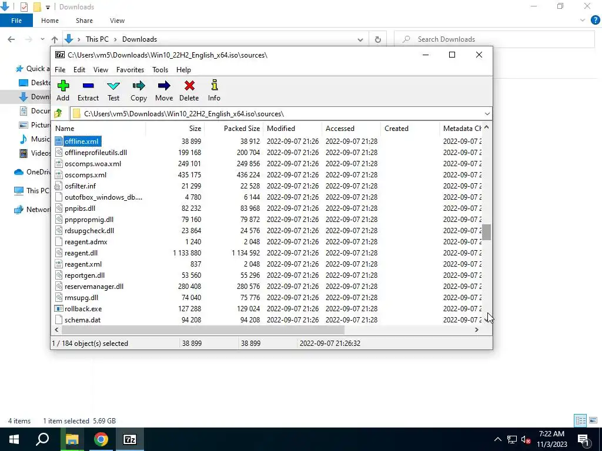Open Explorer recent locations dropdown arrow

pos(42,39)
